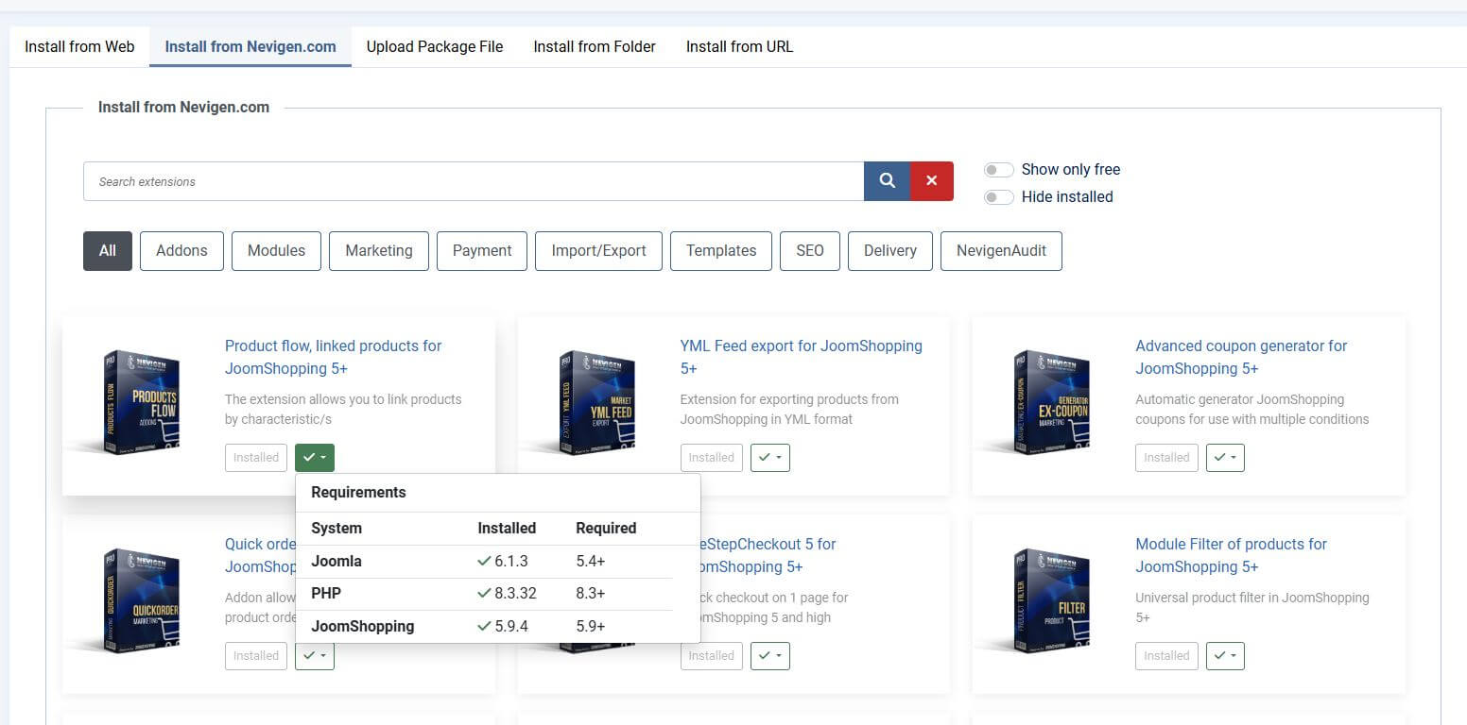Open Upload Package File tab

(x=435, y=46)
